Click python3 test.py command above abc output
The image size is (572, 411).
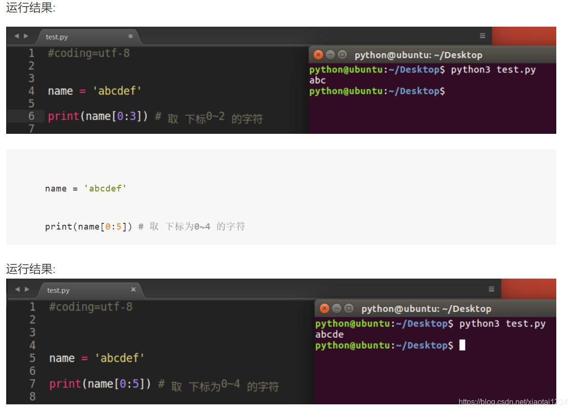[493, 70]
